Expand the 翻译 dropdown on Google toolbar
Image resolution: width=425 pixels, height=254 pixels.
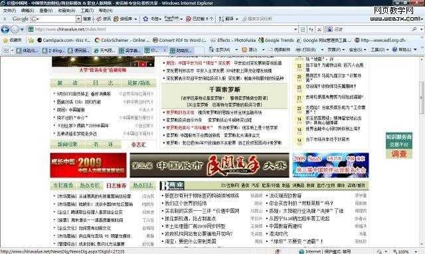[236, 19]
